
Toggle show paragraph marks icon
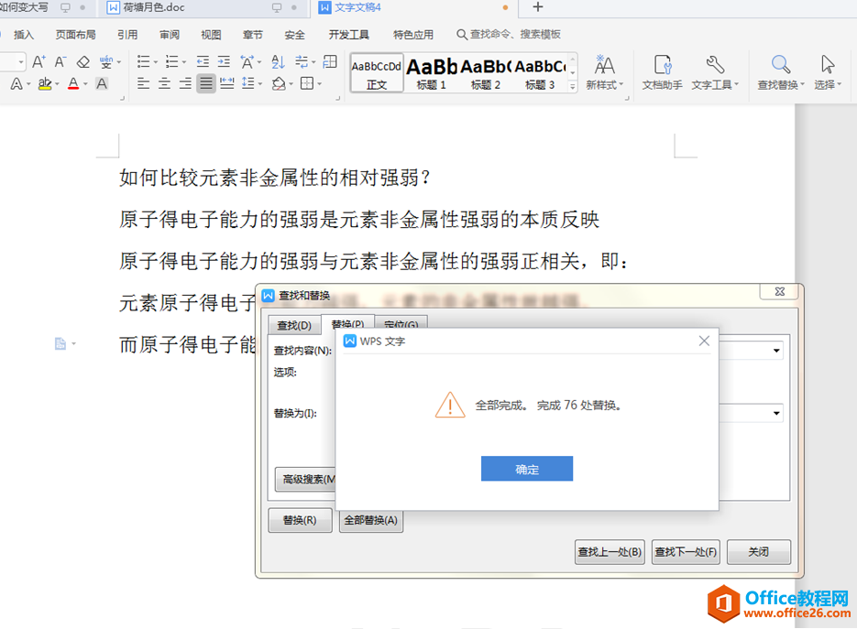302,61
